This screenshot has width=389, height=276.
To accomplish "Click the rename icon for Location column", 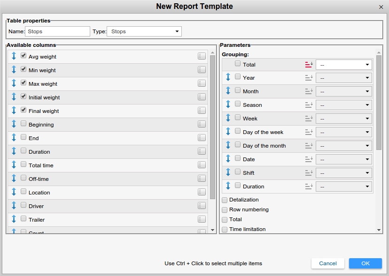I will 202,192.
